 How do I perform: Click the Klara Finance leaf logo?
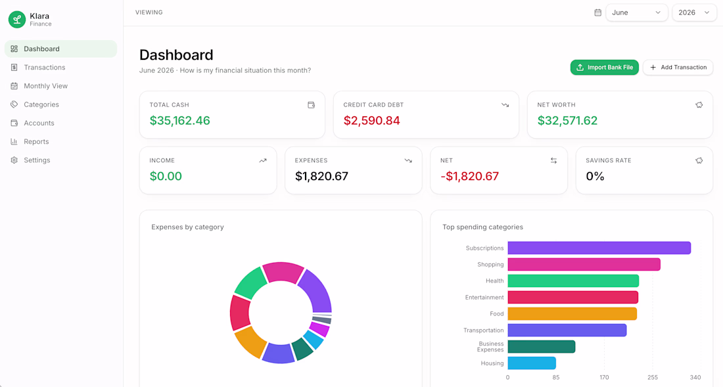pyautogui.click(x=17, y=19)
